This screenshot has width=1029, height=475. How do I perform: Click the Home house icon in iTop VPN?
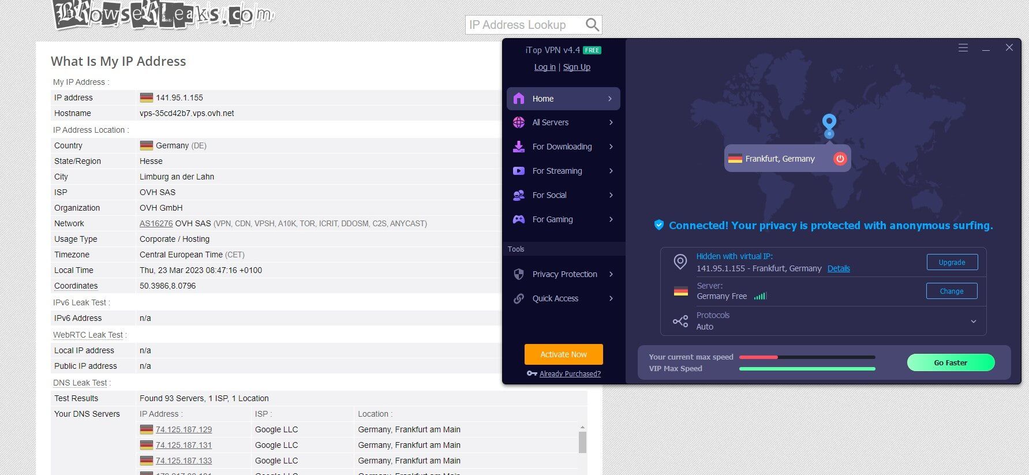pos(519,99)
